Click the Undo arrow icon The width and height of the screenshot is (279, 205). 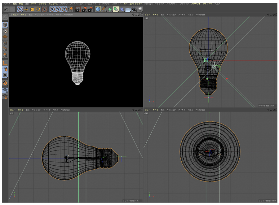tap(7, 9)
